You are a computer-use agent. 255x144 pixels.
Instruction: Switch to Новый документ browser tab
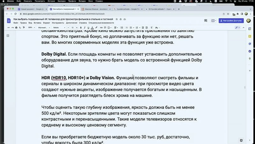[x=33, y=9]
